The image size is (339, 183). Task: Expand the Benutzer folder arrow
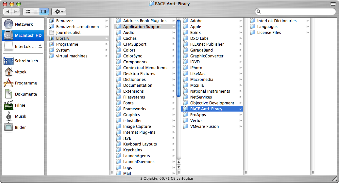tap(107, 21)
